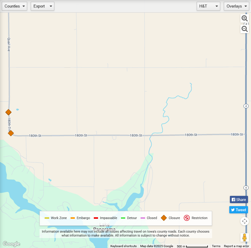This screenshot has height=248, width=251.
Task: Click the Work Zone yellow legend swatch
Action: tap(47, 218)
